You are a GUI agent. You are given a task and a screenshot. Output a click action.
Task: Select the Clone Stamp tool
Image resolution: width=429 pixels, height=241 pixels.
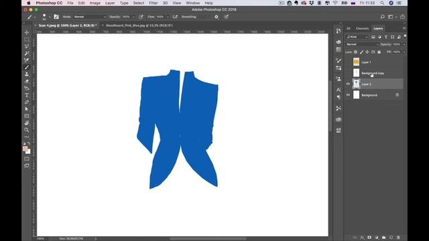click(x=27, y=74)
